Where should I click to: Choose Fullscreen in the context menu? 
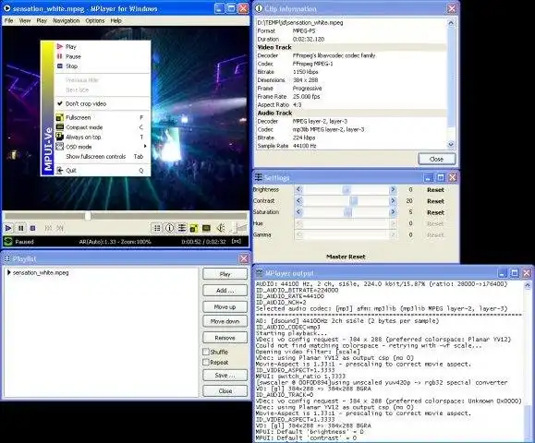[x=103, y=117]
